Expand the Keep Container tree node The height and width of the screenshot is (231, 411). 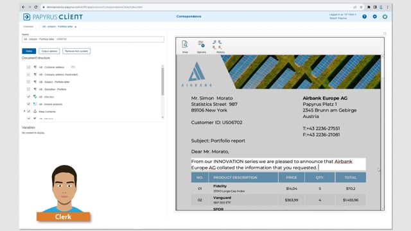pos(24,111)
